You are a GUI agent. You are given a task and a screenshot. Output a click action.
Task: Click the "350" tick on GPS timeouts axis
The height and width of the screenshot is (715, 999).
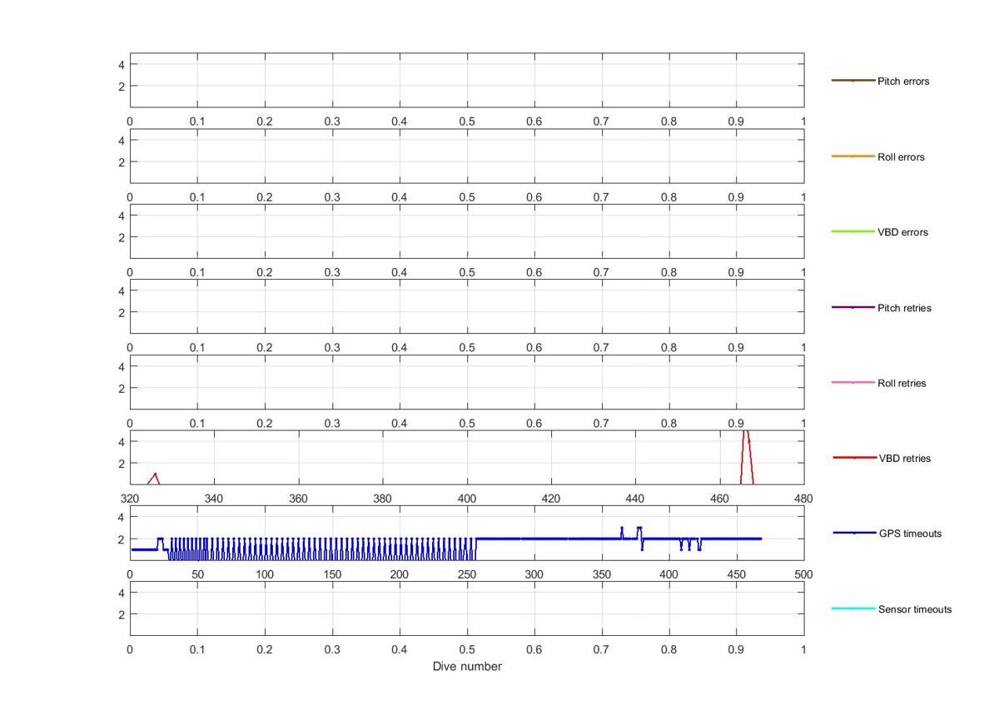tap(602, 574)
